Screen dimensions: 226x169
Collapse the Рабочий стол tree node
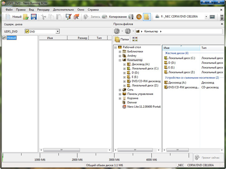(x=115, y=47)
